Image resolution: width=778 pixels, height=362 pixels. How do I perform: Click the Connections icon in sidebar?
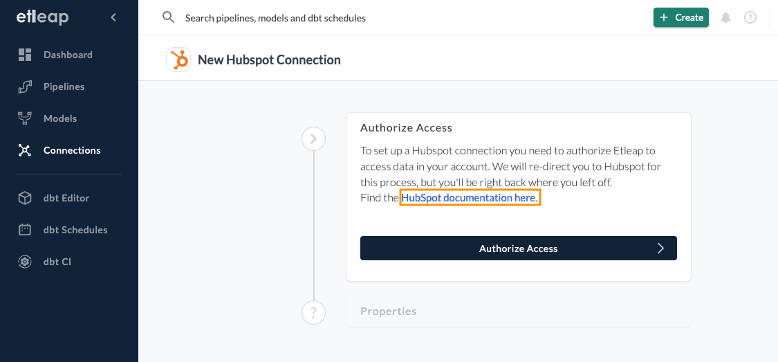[25, 150]
